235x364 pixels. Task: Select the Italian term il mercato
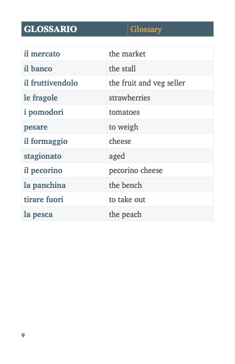point(42,54)
